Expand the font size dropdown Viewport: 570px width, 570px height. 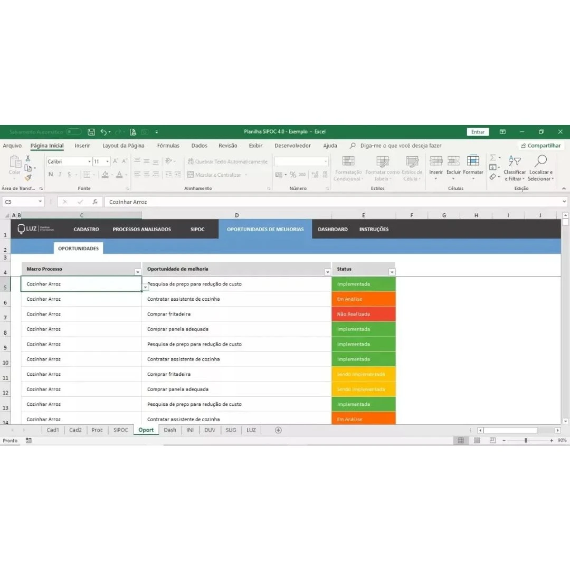coord(107,161)
